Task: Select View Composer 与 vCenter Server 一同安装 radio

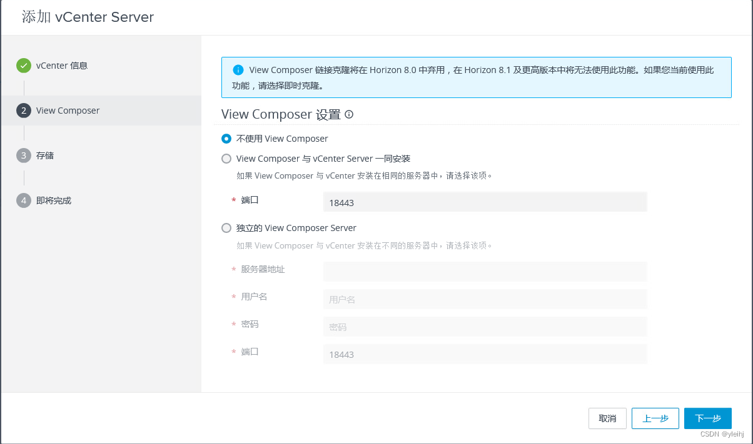Action: pos(226,159)
